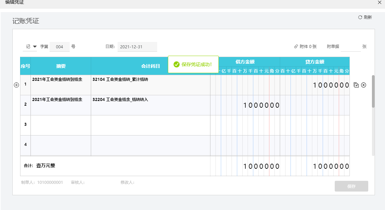Click the row 2 debit amount 1000000
The height and width of the screenshot is (210, 385).
tap(261, 105)
